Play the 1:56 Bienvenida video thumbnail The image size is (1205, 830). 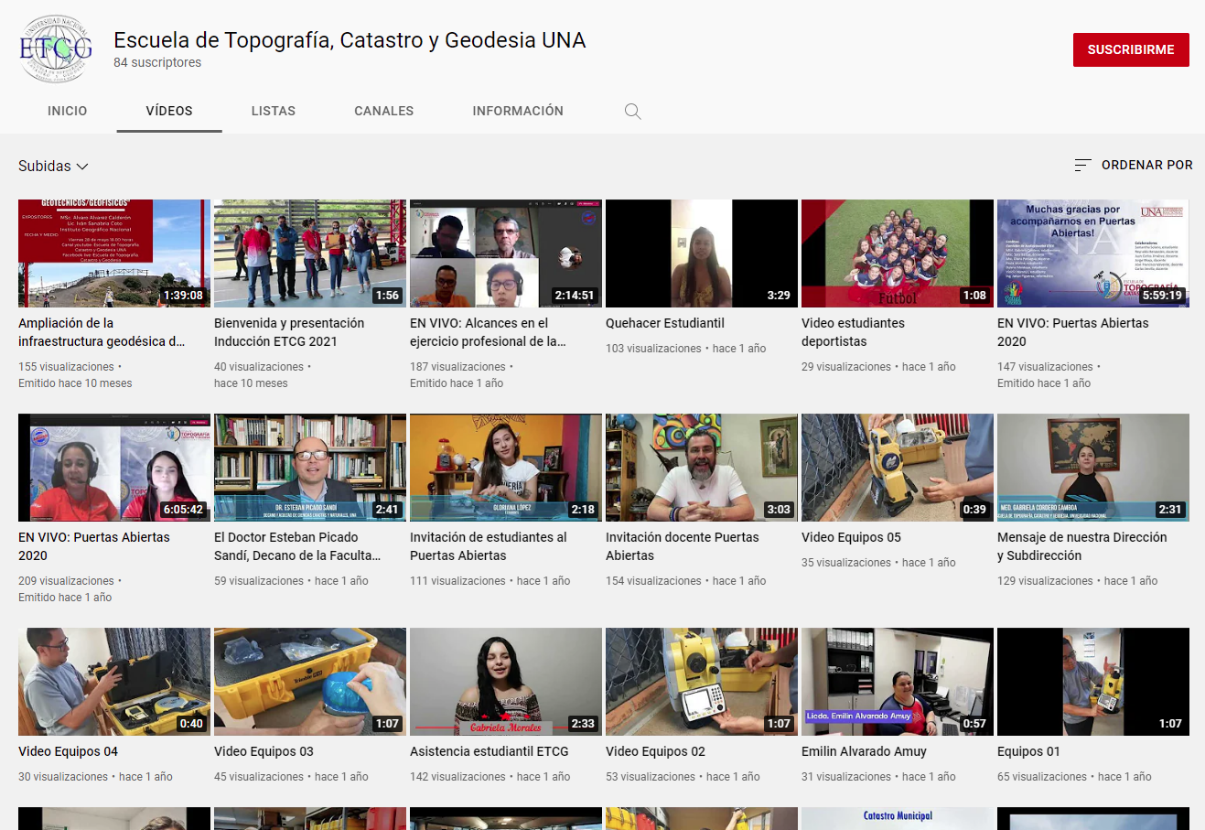tap(310, 253)
